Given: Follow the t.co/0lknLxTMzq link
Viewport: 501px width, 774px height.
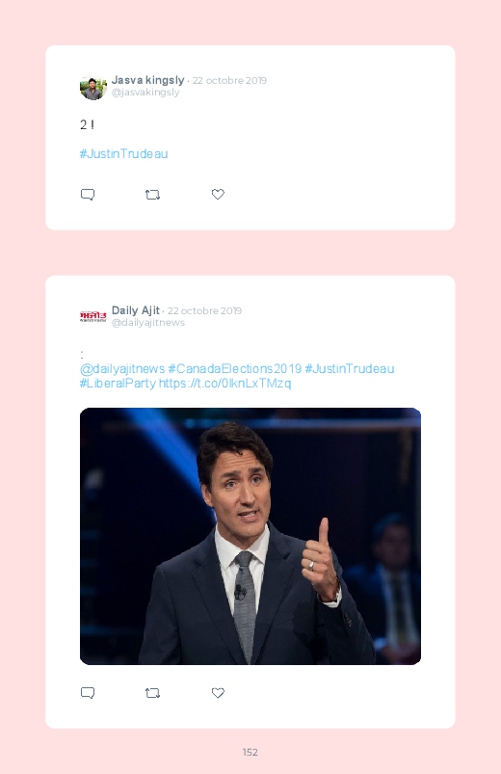Looking at the screenshot, I should [225, 383].
